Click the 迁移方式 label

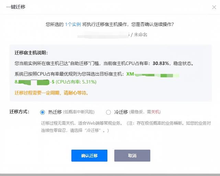[x=19, y=112]
